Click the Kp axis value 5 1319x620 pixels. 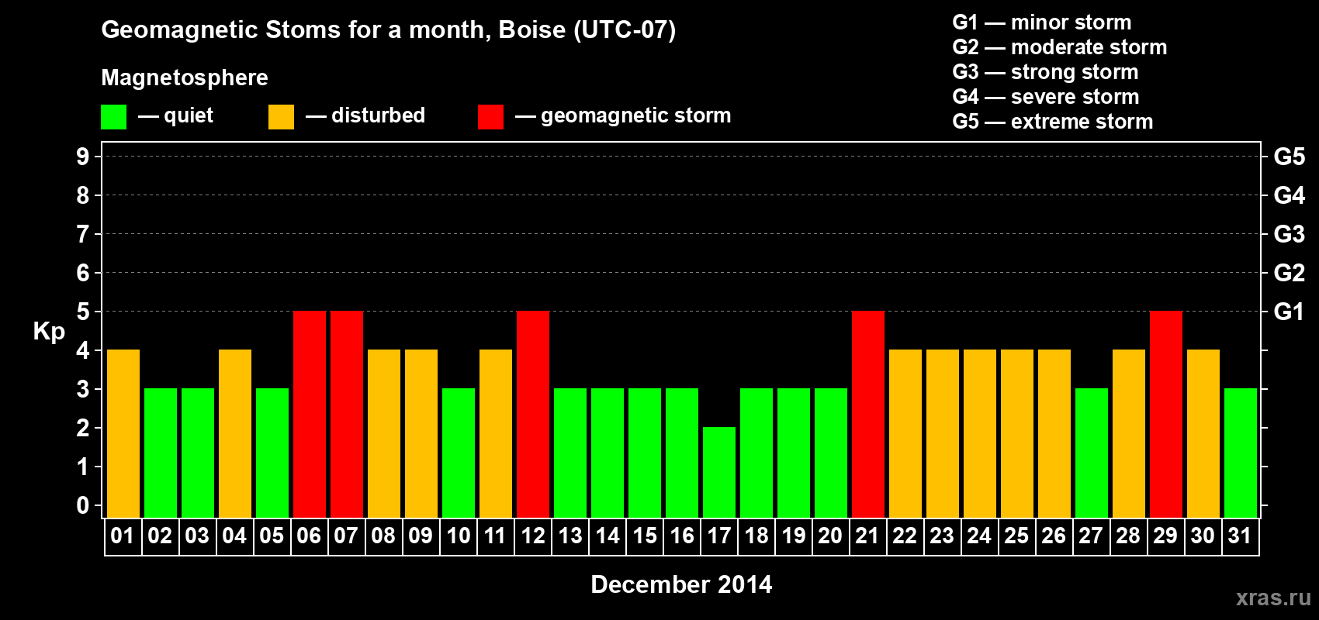[83, 312]
